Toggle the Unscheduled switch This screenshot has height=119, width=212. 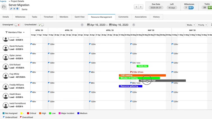pos(41,25)
